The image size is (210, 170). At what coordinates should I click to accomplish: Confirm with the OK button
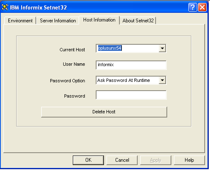tap(88, 160)
